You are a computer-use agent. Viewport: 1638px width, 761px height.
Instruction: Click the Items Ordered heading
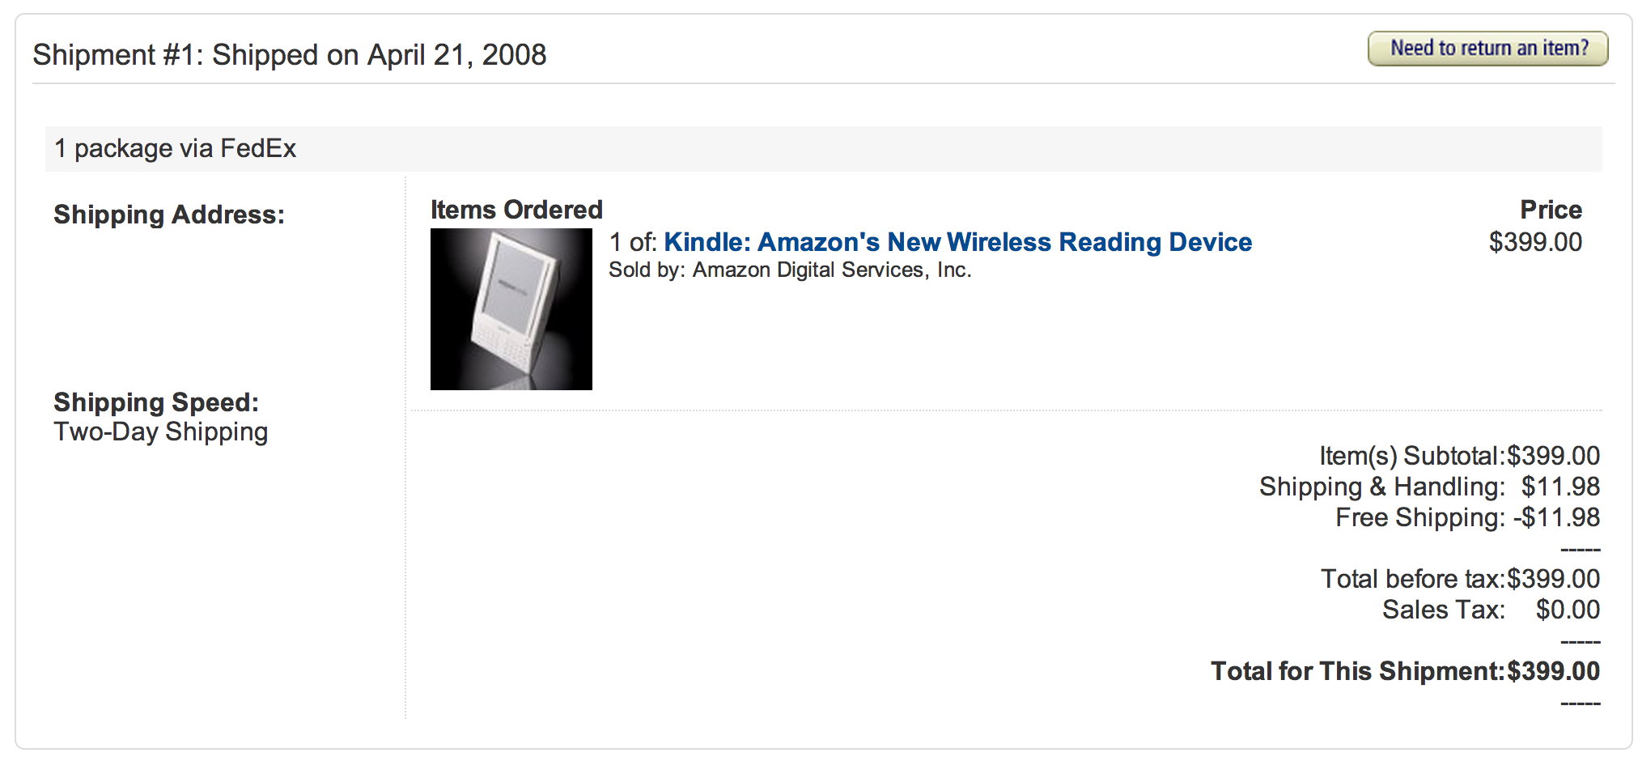click(516, 210)
